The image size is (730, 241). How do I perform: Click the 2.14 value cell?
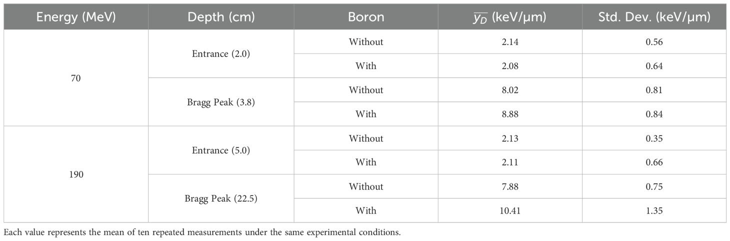pos(510,42)
